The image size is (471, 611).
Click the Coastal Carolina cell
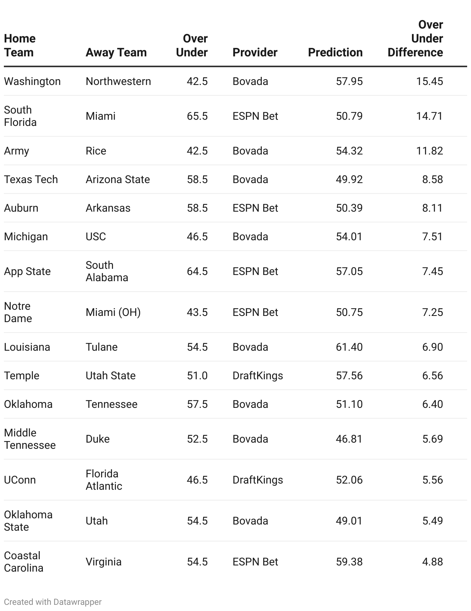tap(24, 562)
